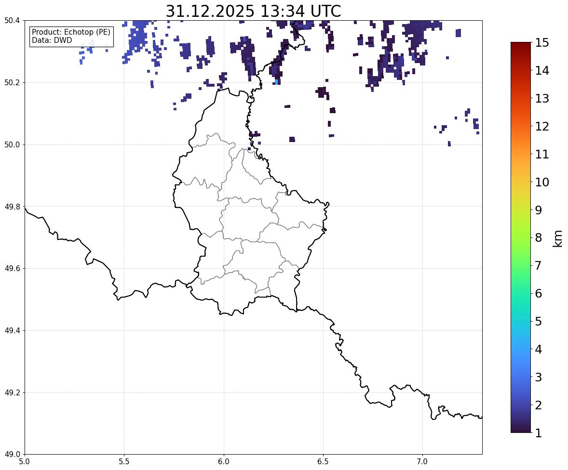Click the y-axis tick label 50.0

tap(12, 145)
